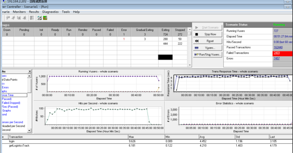Select the /Sec (Passed) graph tree item

pos(10,107)
